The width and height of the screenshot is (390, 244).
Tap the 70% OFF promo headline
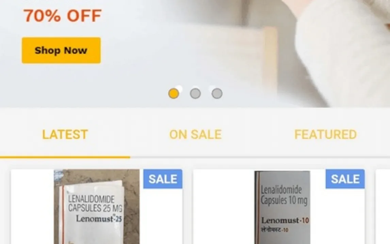pyautogui.click(x=62, y=16)
